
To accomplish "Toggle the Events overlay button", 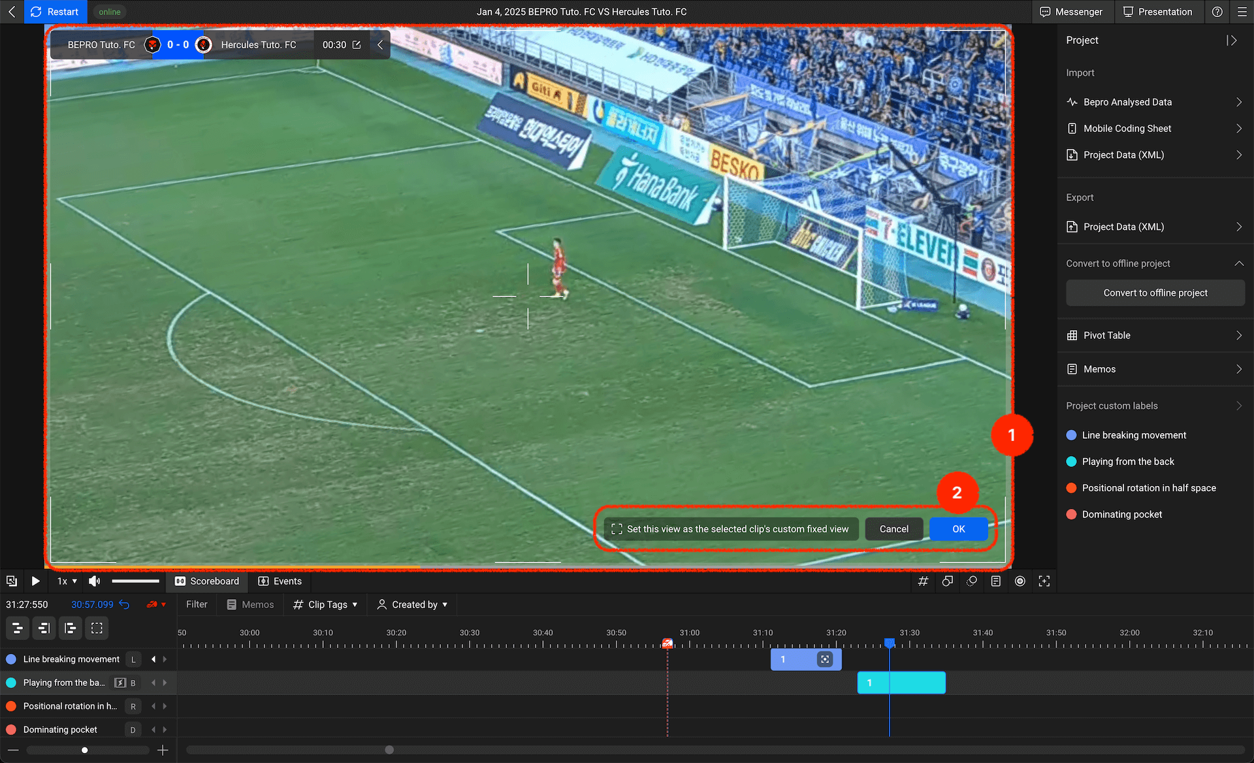I will (280, 581).
